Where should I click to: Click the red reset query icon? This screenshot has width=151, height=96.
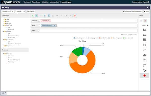click(x=75, y=16)
